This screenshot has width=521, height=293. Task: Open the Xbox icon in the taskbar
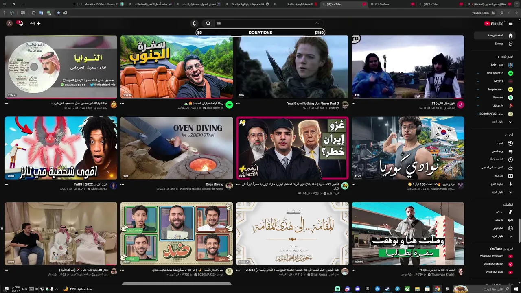click(x=407, y=289)
